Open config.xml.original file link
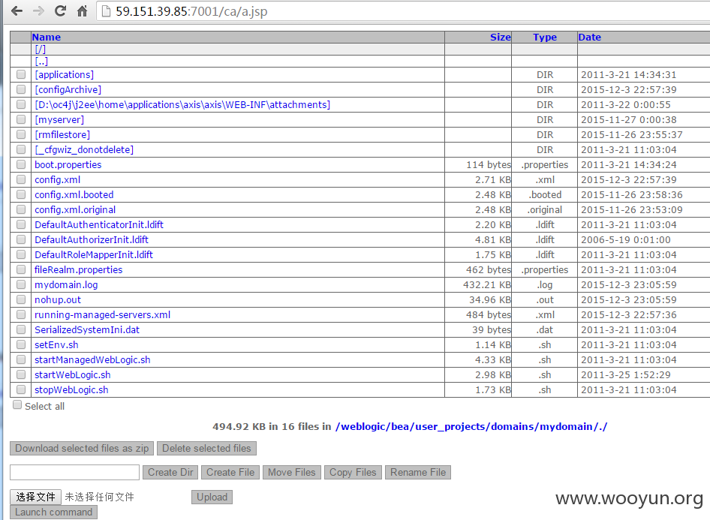 (75, 209)
